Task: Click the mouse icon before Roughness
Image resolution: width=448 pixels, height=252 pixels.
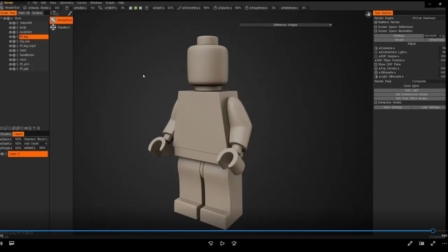Action: (x=247, y=8)
